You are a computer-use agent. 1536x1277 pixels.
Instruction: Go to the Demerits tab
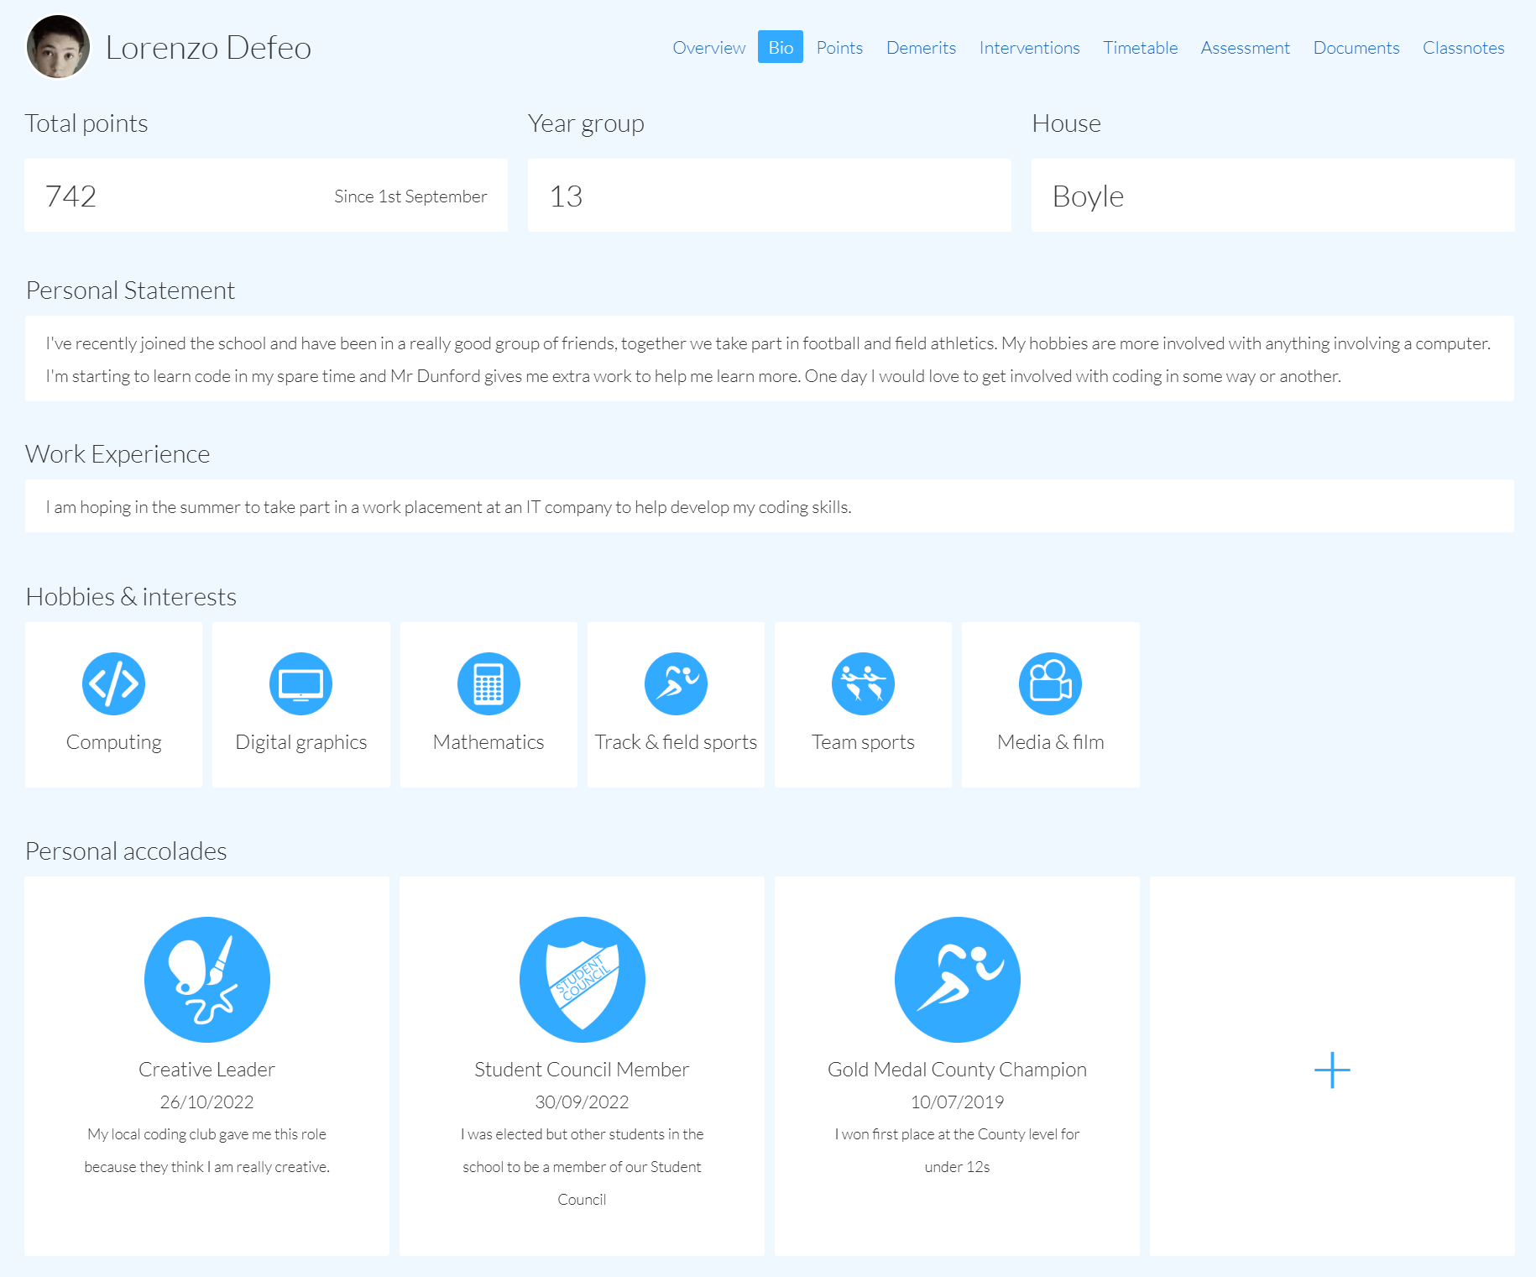(921, 48)
